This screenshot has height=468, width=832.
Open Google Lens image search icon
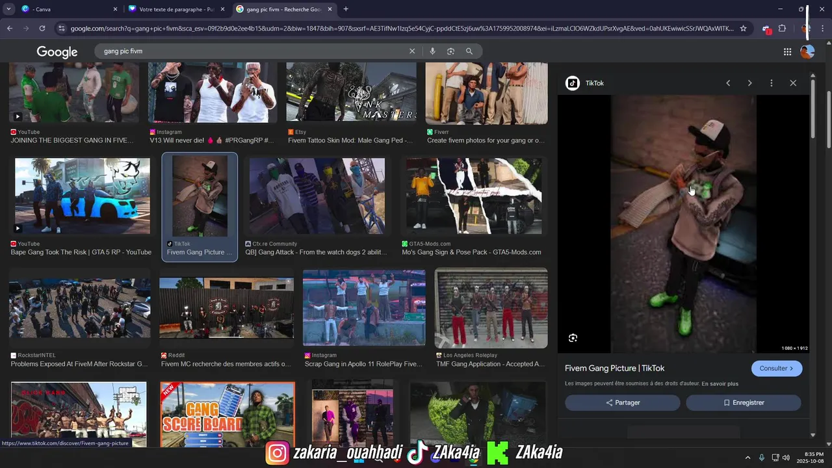(x=450, y=51)
